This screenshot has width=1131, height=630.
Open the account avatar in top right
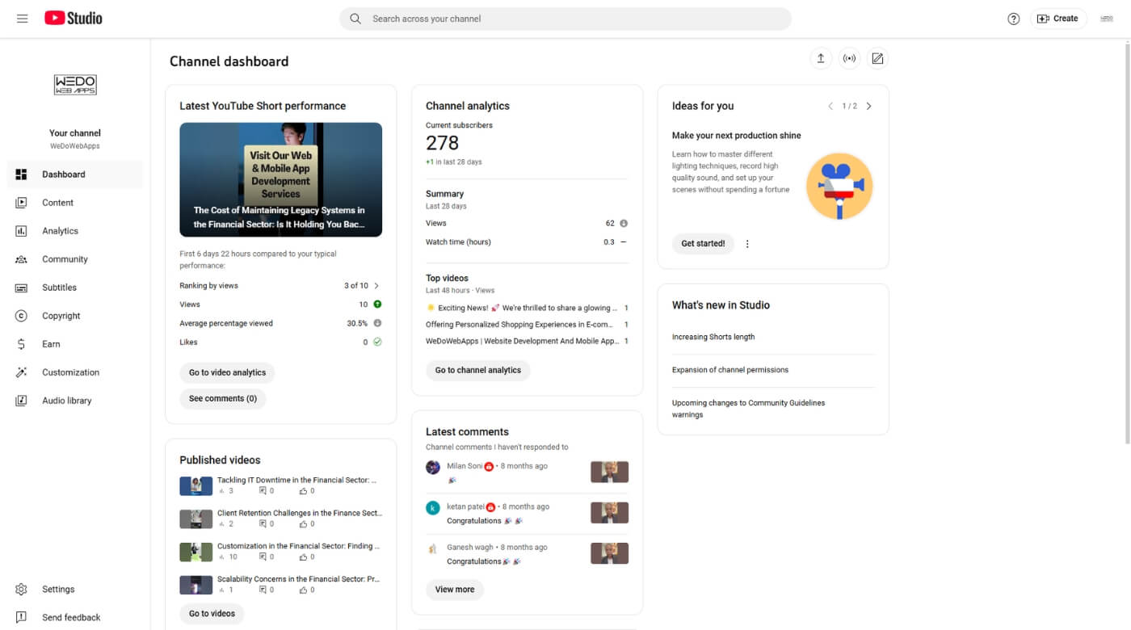click(x=1107, y=19)
